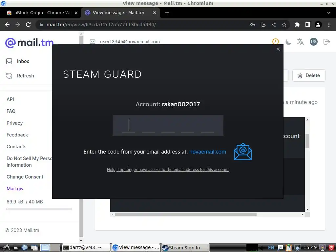Click the mail.tm logo
This screenshot has width=336, height=252.
click(29, 43)
